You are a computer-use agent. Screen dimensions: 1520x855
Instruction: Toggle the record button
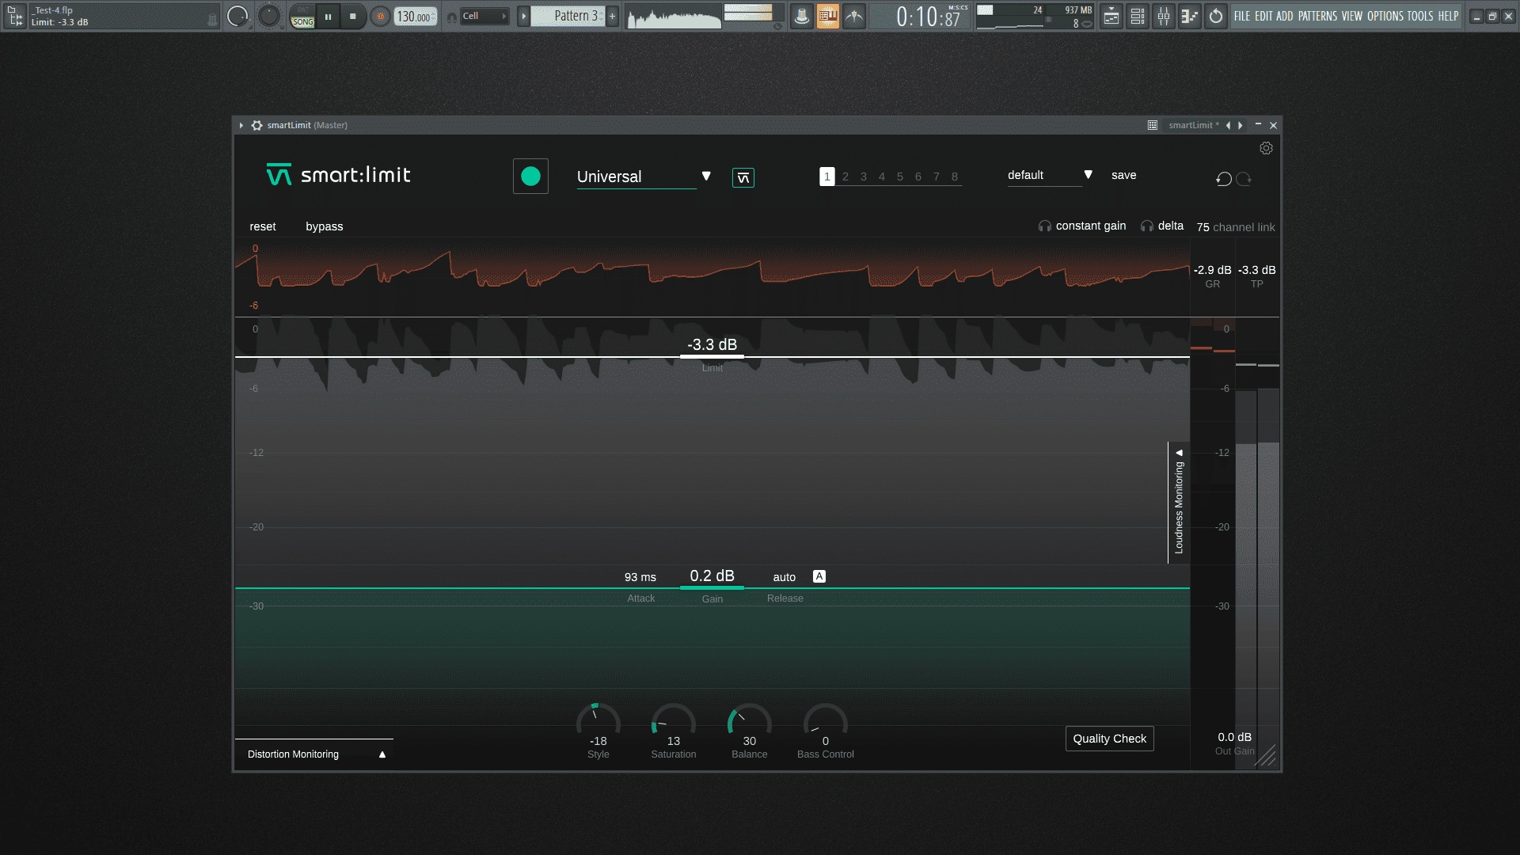[380, 17]
